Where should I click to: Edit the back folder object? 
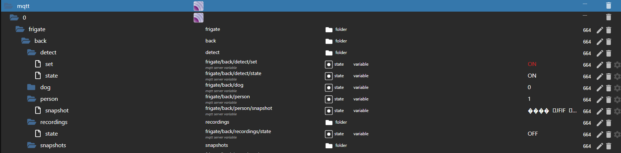[600, 42]
